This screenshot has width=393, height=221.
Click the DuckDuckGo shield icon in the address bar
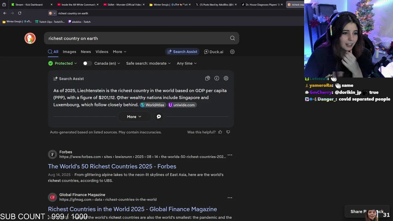(x=50, y=13)
